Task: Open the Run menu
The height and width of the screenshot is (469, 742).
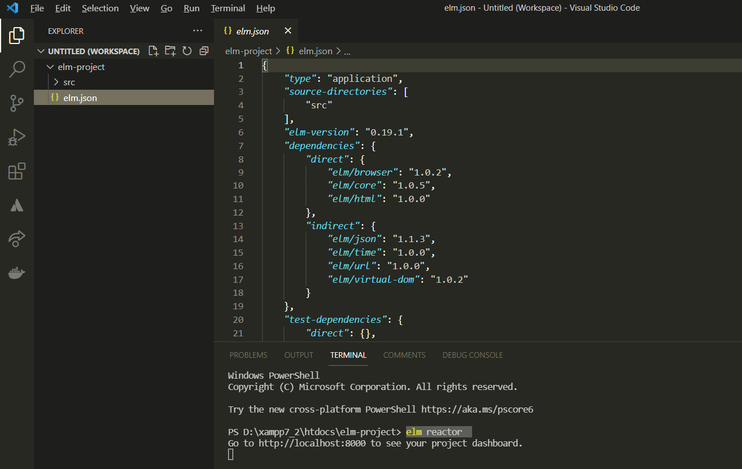Action: (x=191, y=8)
